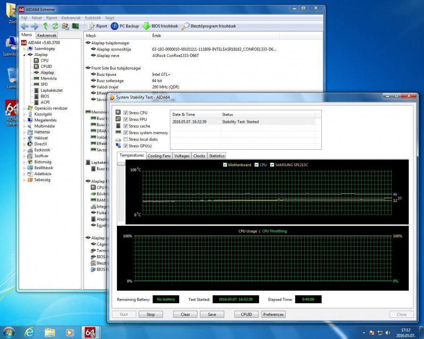Expand the Multimédia tree node

pyautogui.click(x=24, y=126)
